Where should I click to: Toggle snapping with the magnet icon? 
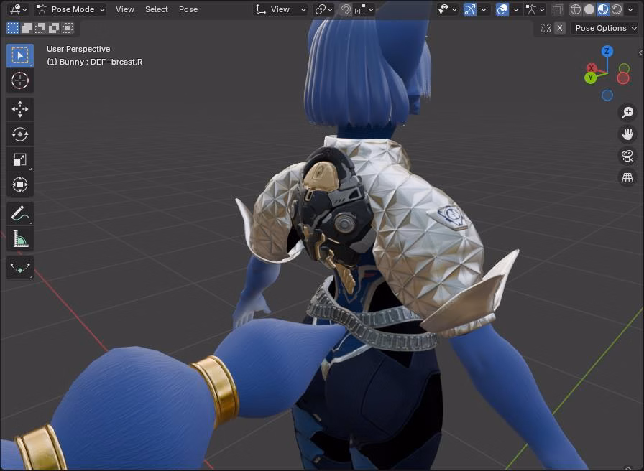click(x=346, y=9)
